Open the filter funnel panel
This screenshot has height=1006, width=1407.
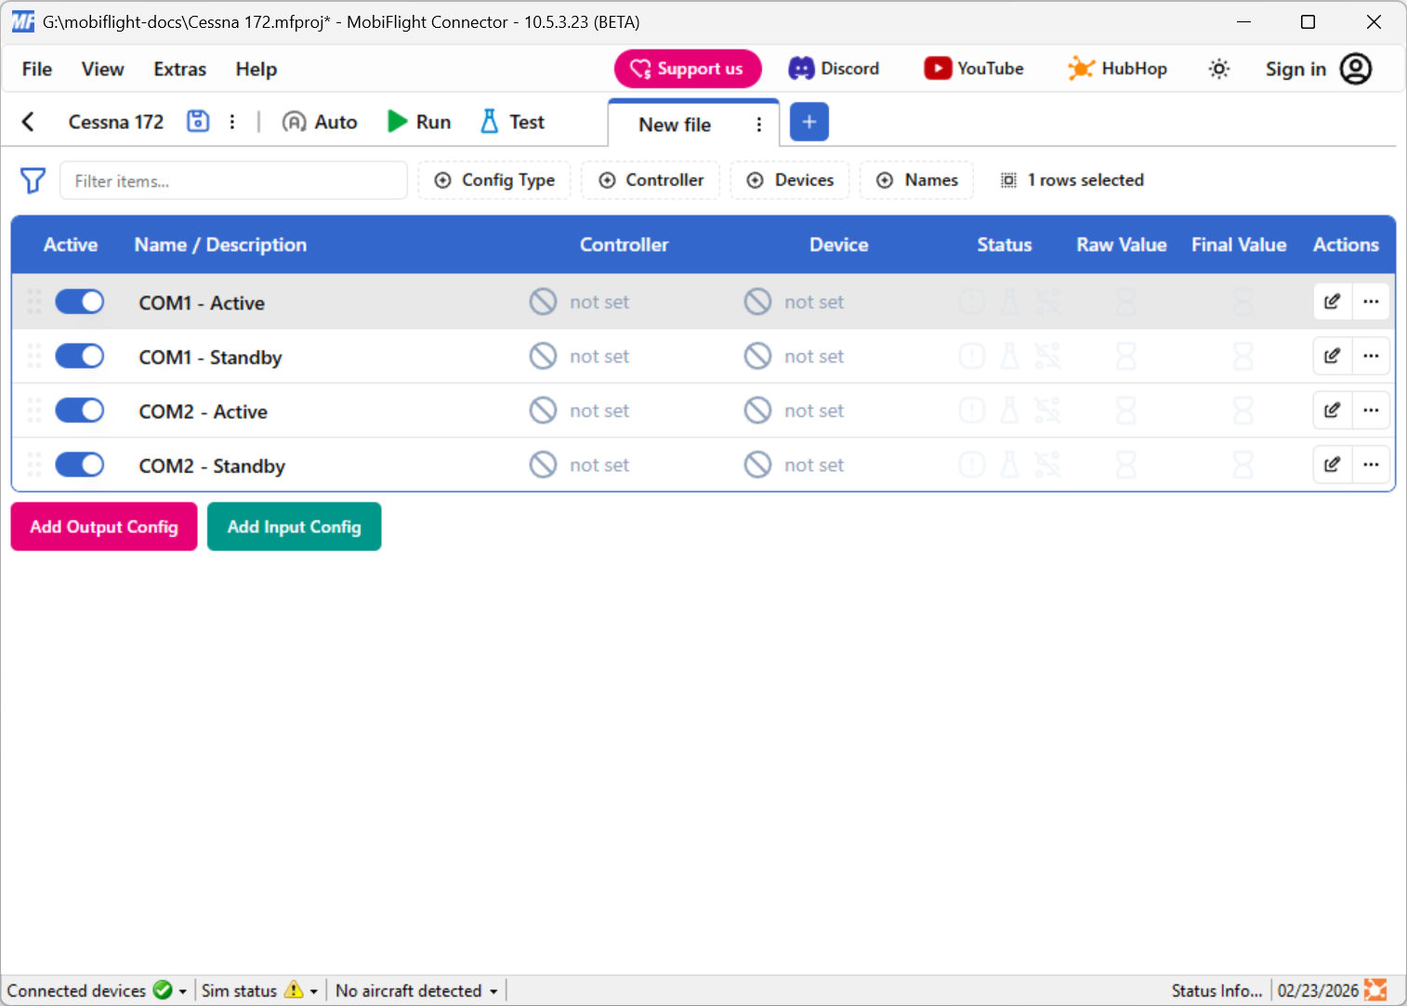tap(33, 180)
